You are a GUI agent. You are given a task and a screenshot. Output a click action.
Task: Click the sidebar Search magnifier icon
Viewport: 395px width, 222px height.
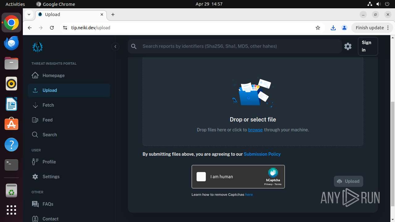click(35, 135)
